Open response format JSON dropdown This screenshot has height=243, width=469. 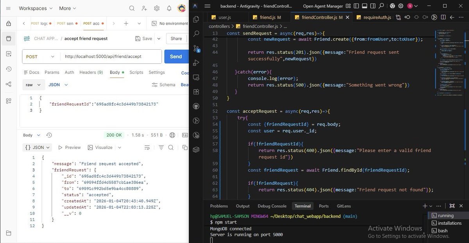38,147
